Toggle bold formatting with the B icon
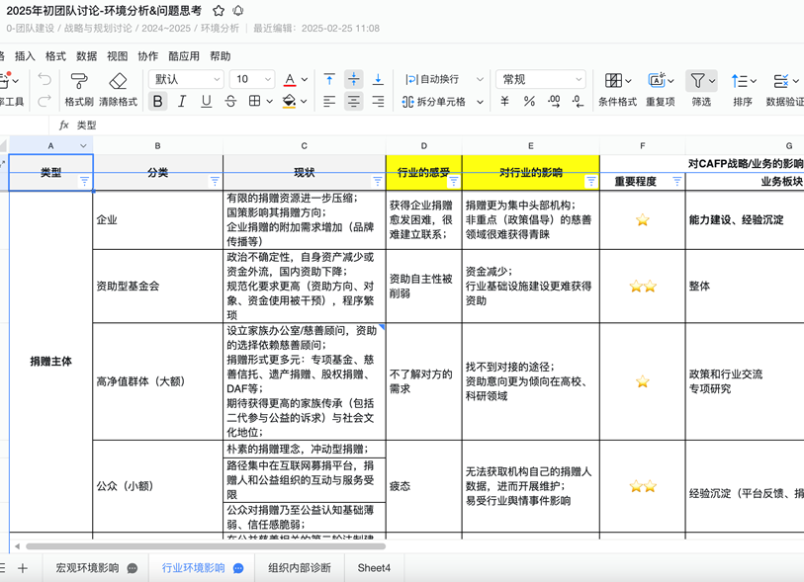804x582 pixels. pos(157,101)
